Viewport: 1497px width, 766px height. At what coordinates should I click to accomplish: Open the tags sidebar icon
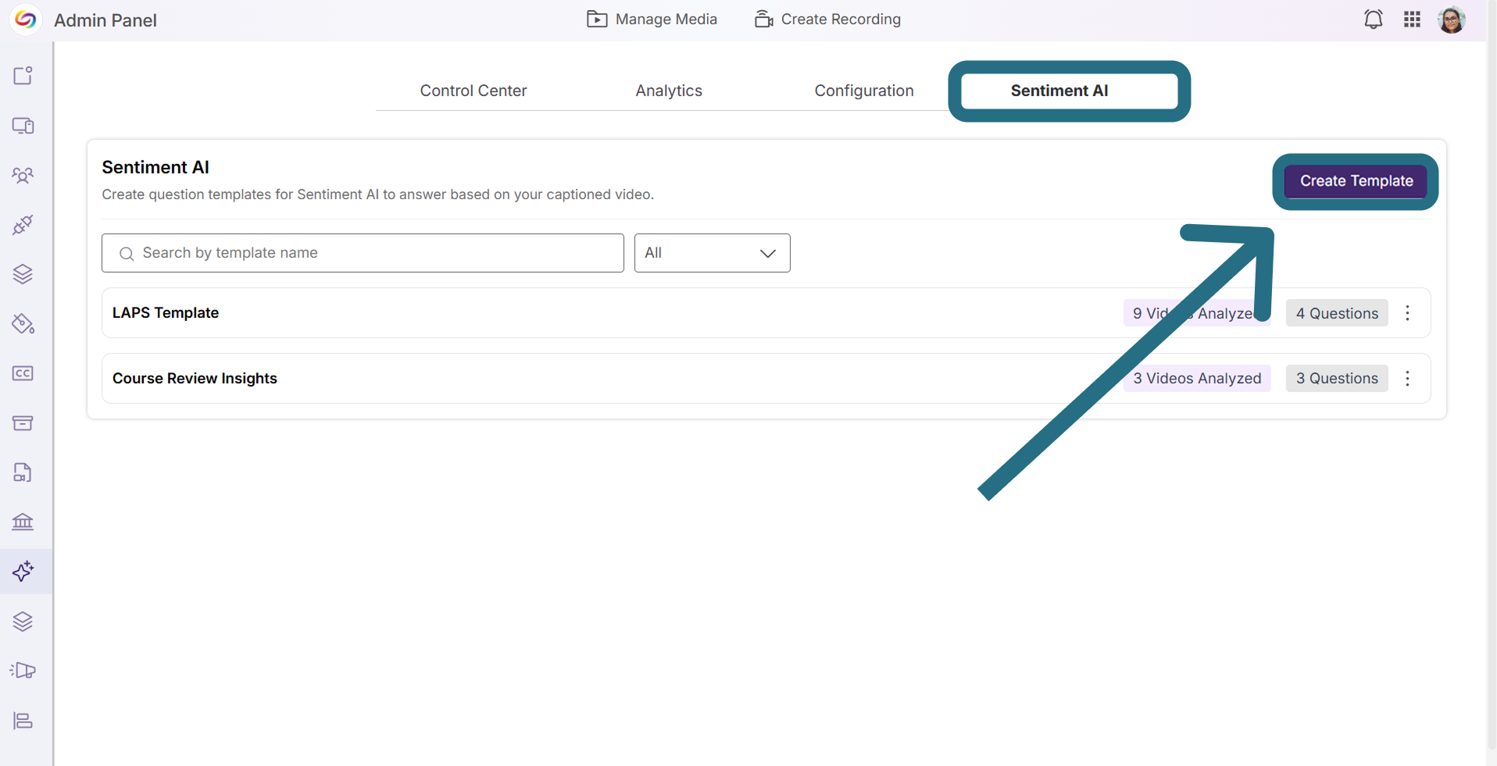pos(23,323)
